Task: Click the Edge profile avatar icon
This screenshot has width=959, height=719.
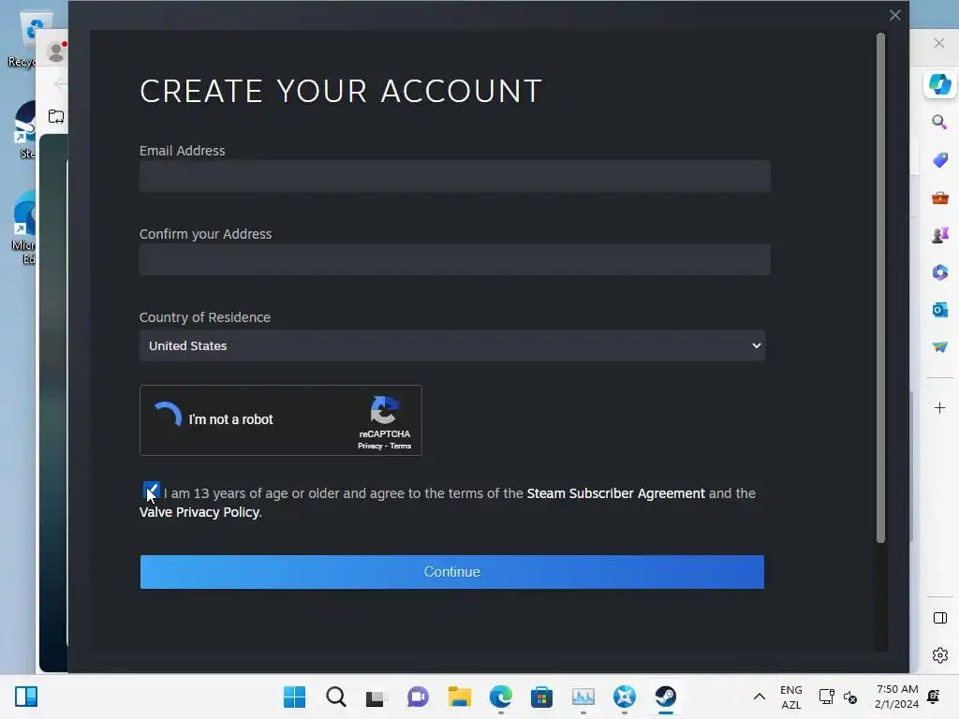Action: click(x=56, y=52)
